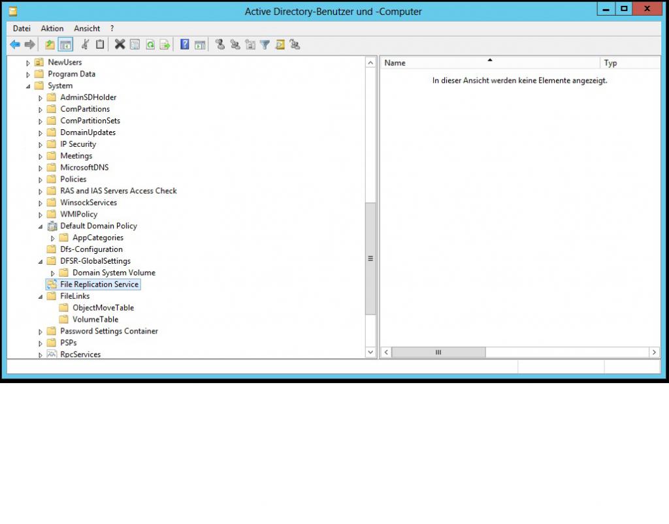Collapse the System node
The width and height of the screenshot is (669, 524).
(x=28, y=86)
